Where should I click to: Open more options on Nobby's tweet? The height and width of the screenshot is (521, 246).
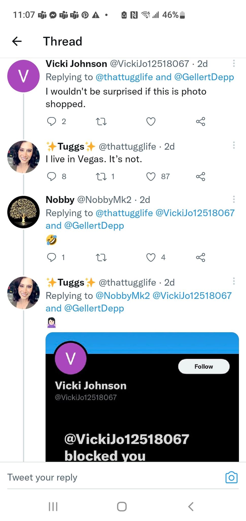coord(234,199)
